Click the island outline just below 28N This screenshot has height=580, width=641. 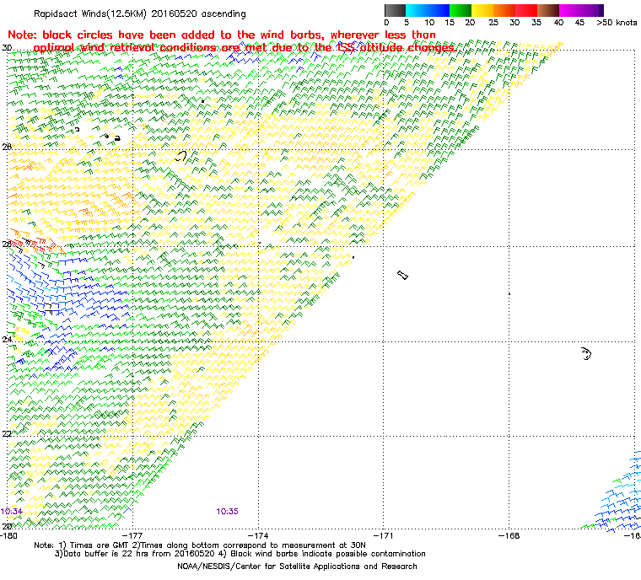(181, 156)
